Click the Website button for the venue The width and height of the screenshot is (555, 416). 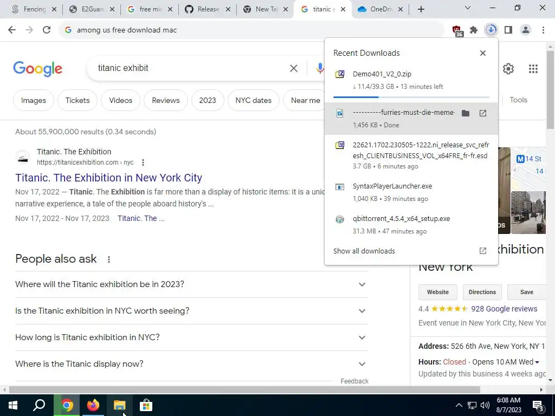coord(438,292)
